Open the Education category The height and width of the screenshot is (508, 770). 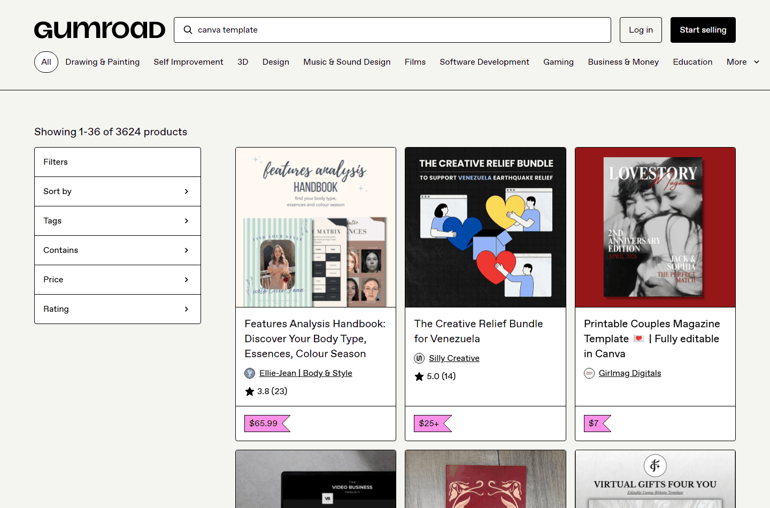click(x=693, y=62)
